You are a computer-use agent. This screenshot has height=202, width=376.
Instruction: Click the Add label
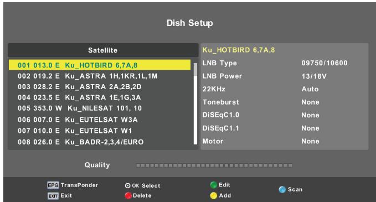tap(225, 195)
